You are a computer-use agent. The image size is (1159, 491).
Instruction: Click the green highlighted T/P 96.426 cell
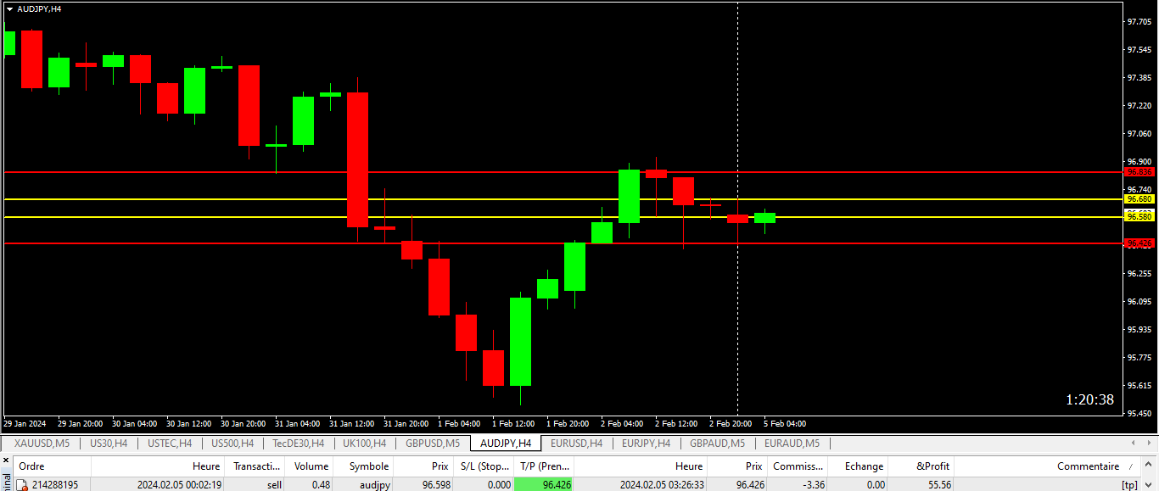coord(544,485)
